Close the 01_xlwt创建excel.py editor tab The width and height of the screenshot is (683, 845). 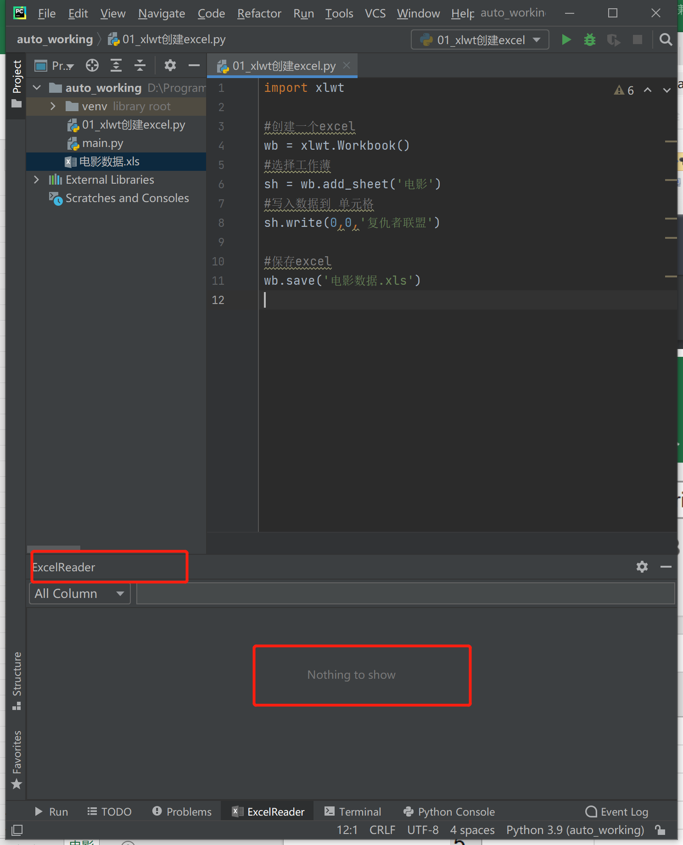pos(347,66)
